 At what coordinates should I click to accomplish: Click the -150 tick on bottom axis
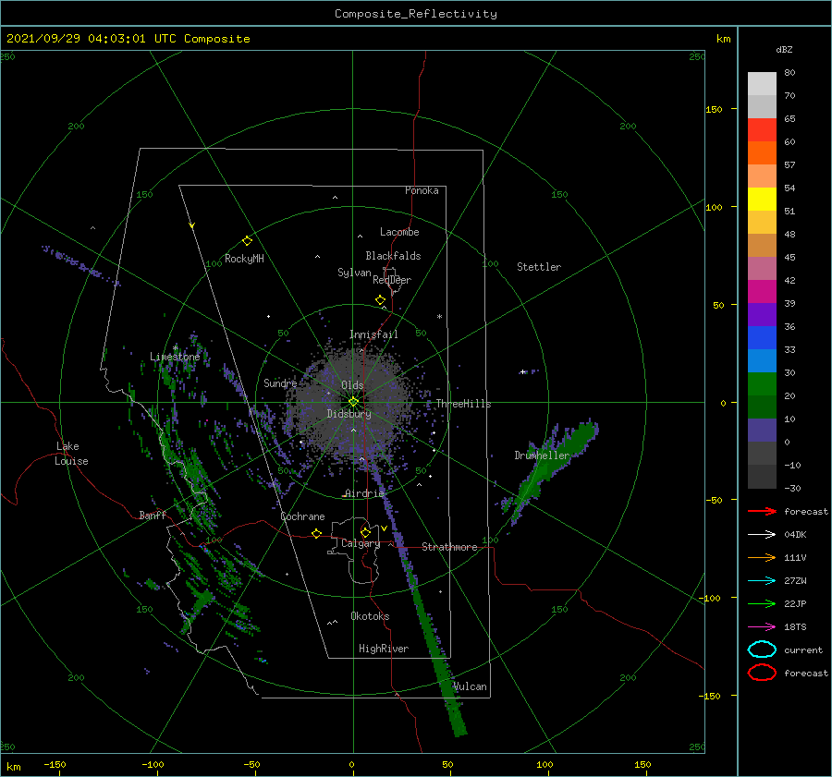pos(55,764)
